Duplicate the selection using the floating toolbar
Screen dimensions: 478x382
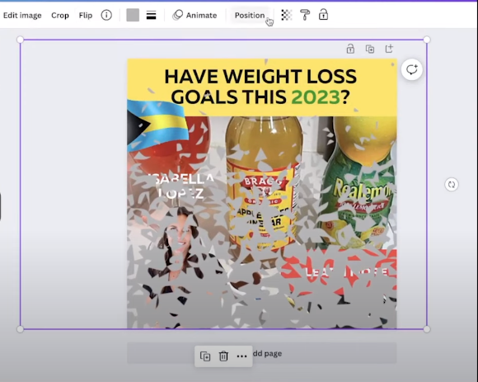point(205,356)
